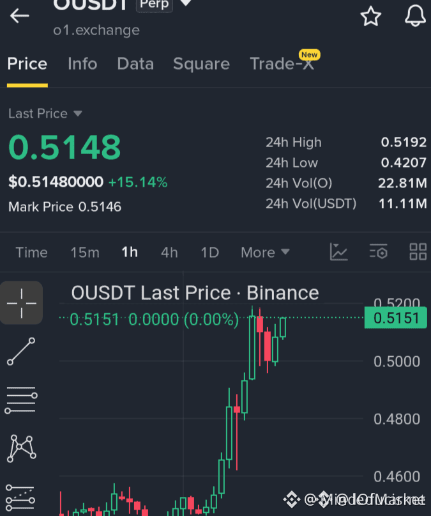Open the Data tab
Screen dimensions: 431x516
point(135,64)
